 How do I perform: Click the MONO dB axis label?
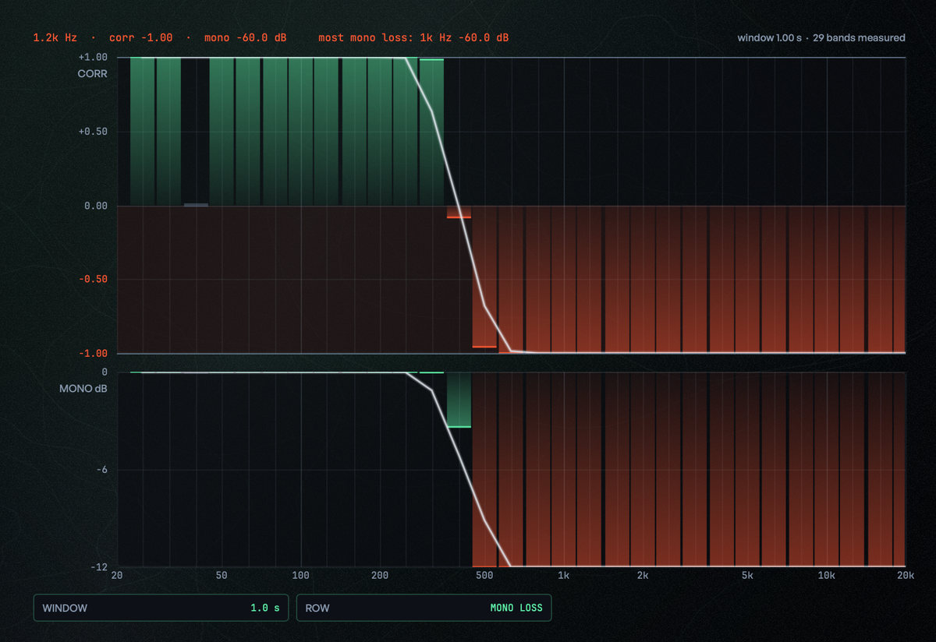coord(83,387)
